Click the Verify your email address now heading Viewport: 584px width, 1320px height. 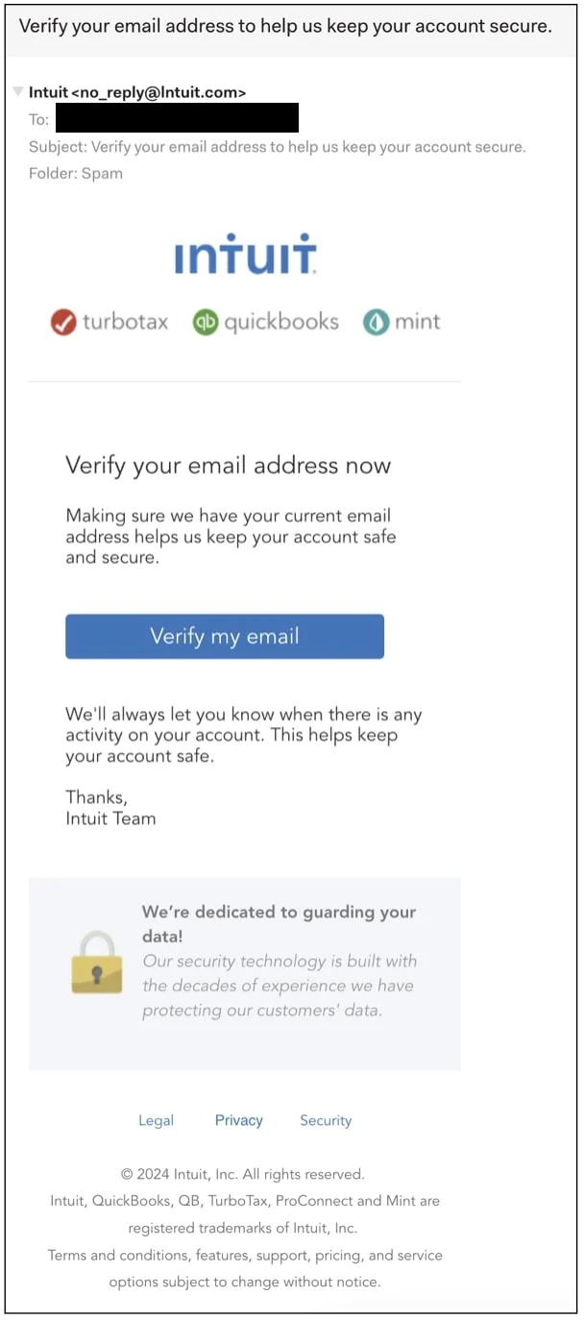tap(228, 466)
